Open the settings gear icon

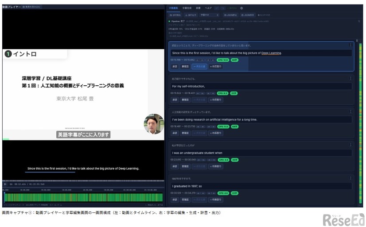pos(241,8)
